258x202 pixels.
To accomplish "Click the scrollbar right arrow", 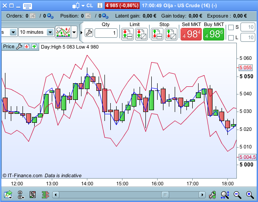I will (202, 195).
